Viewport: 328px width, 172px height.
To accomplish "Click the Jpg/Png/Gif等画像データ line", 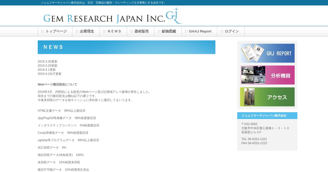I will point(67,118).
